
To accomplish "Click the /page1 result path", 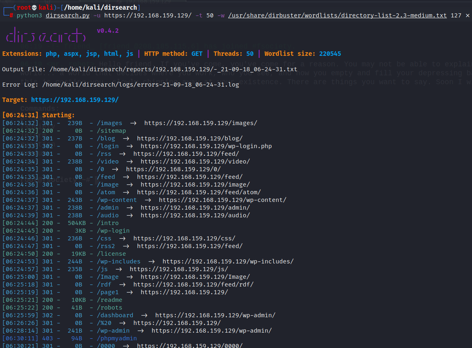I will click(x=108, y=292).
